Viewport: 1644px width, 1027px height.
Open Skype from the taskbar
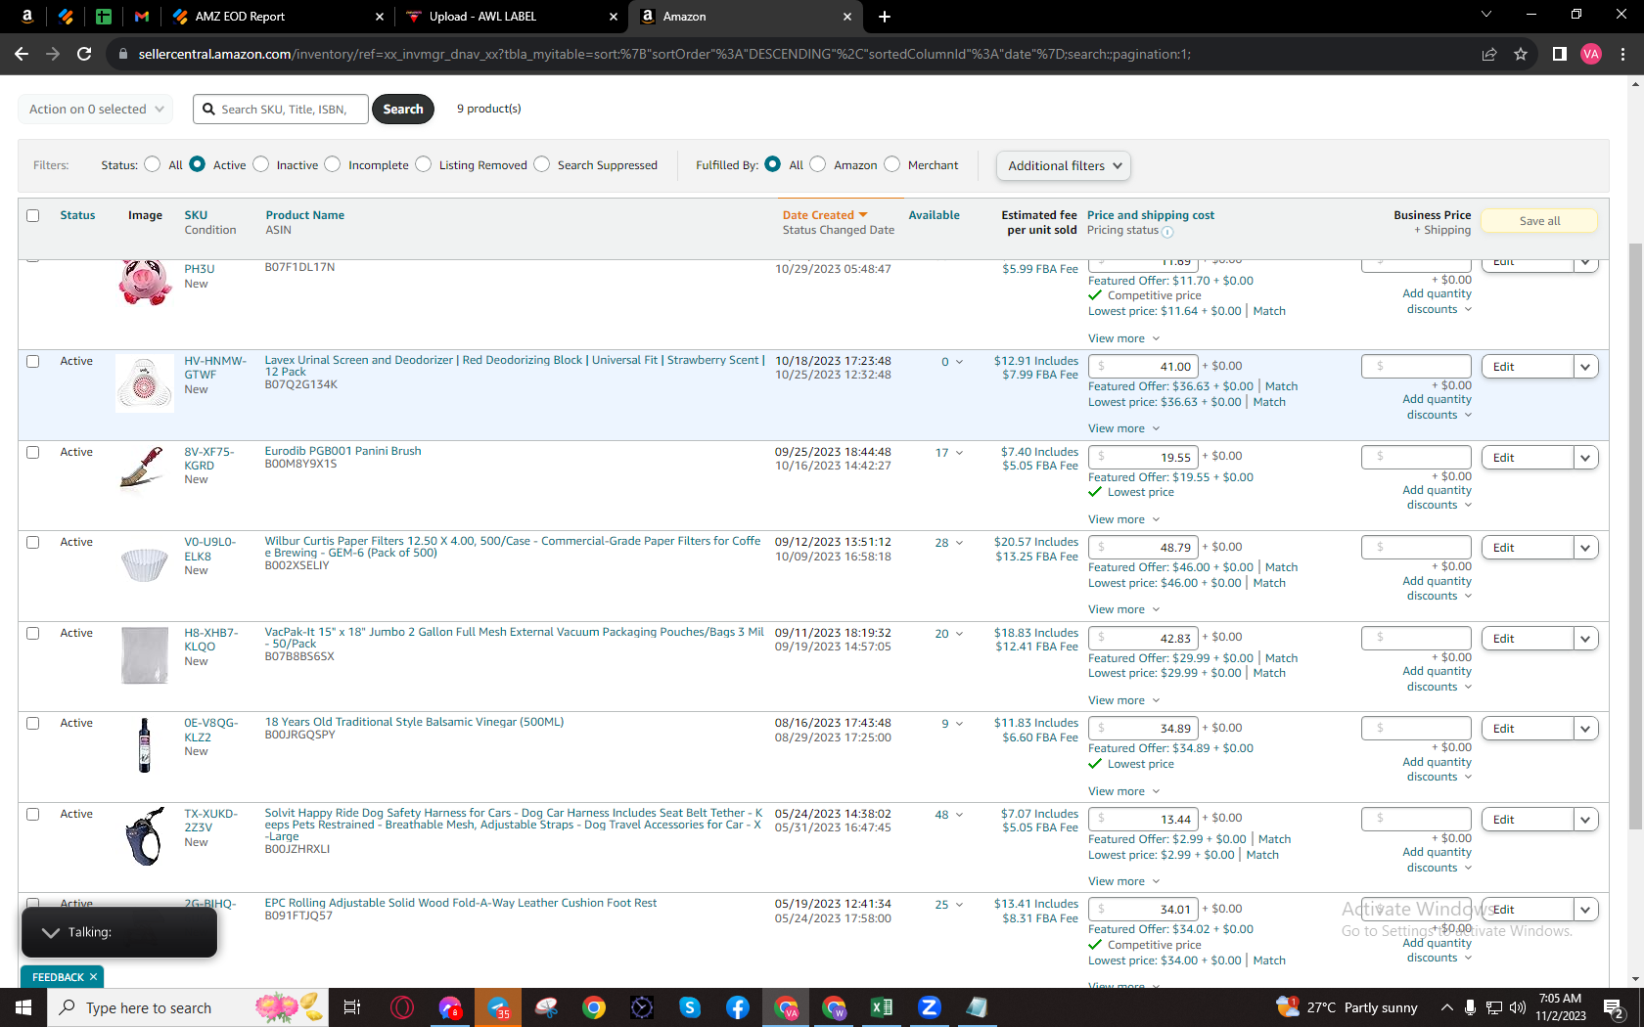(690, 1007)
